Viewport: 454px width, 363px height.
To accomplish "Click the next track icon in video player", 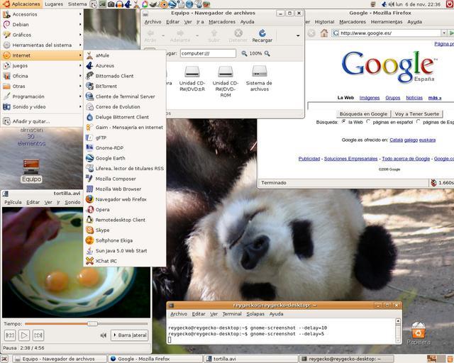I will click(x=39, y=335).
